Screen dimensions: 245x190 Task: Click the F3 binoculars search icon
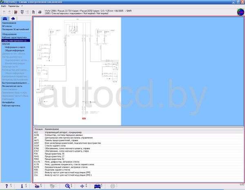click(x=37, y=186)
